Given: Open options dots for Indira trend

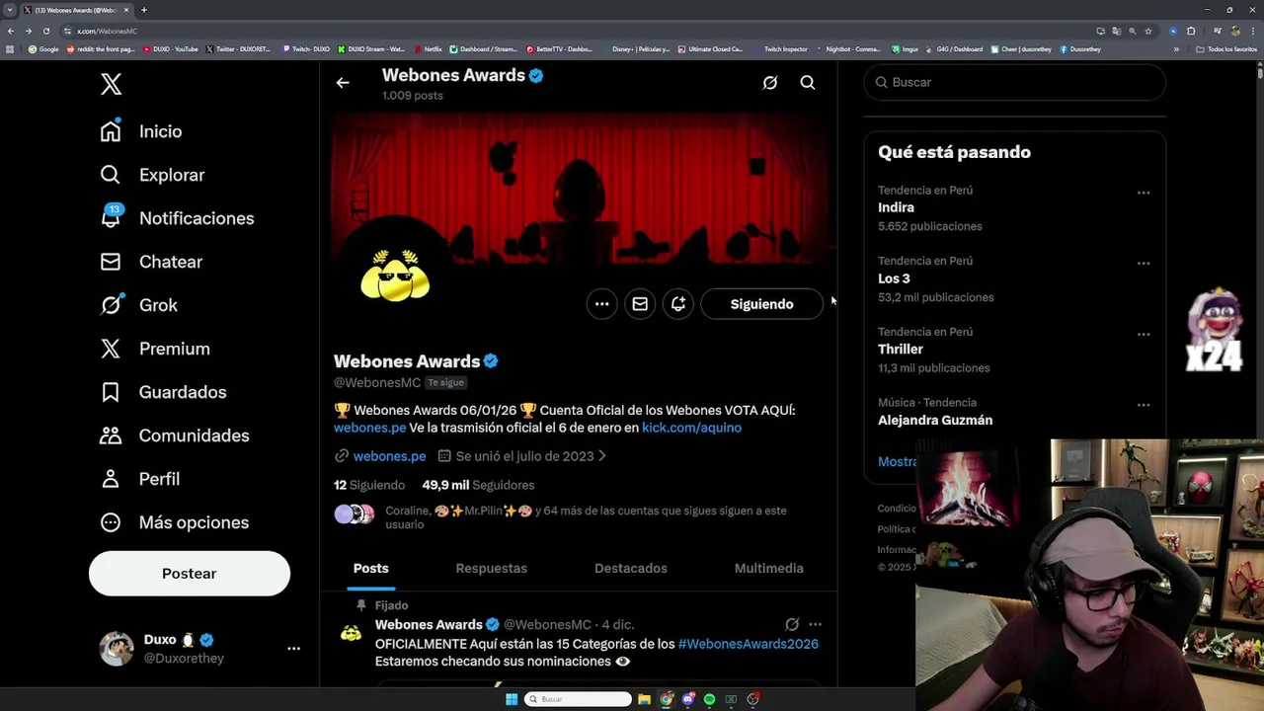Looking at the screenshot, I should (1144, 193).
